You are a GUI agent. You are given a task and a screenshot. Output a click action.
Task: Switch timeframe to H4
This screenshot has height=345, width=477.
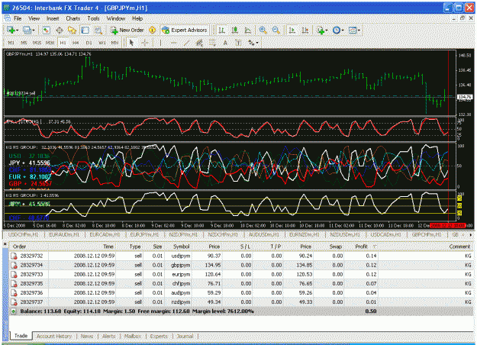[76, 43]
